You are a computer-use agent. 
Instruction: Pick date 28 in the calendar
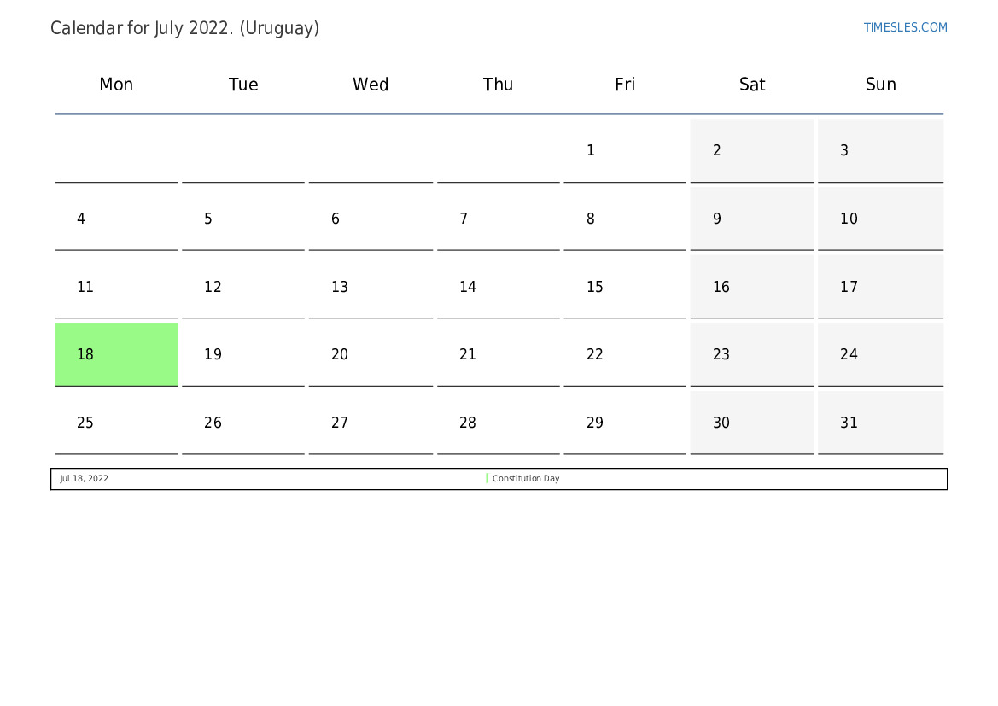pos(499,423)
